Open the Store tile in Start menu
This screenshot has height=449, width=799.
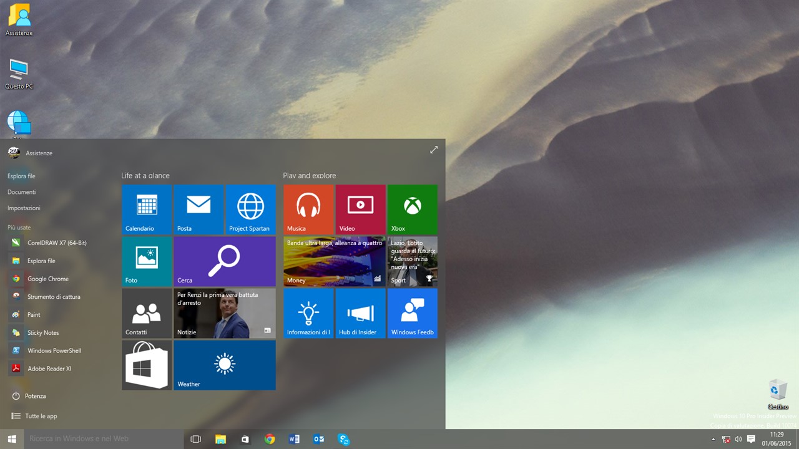147,365
